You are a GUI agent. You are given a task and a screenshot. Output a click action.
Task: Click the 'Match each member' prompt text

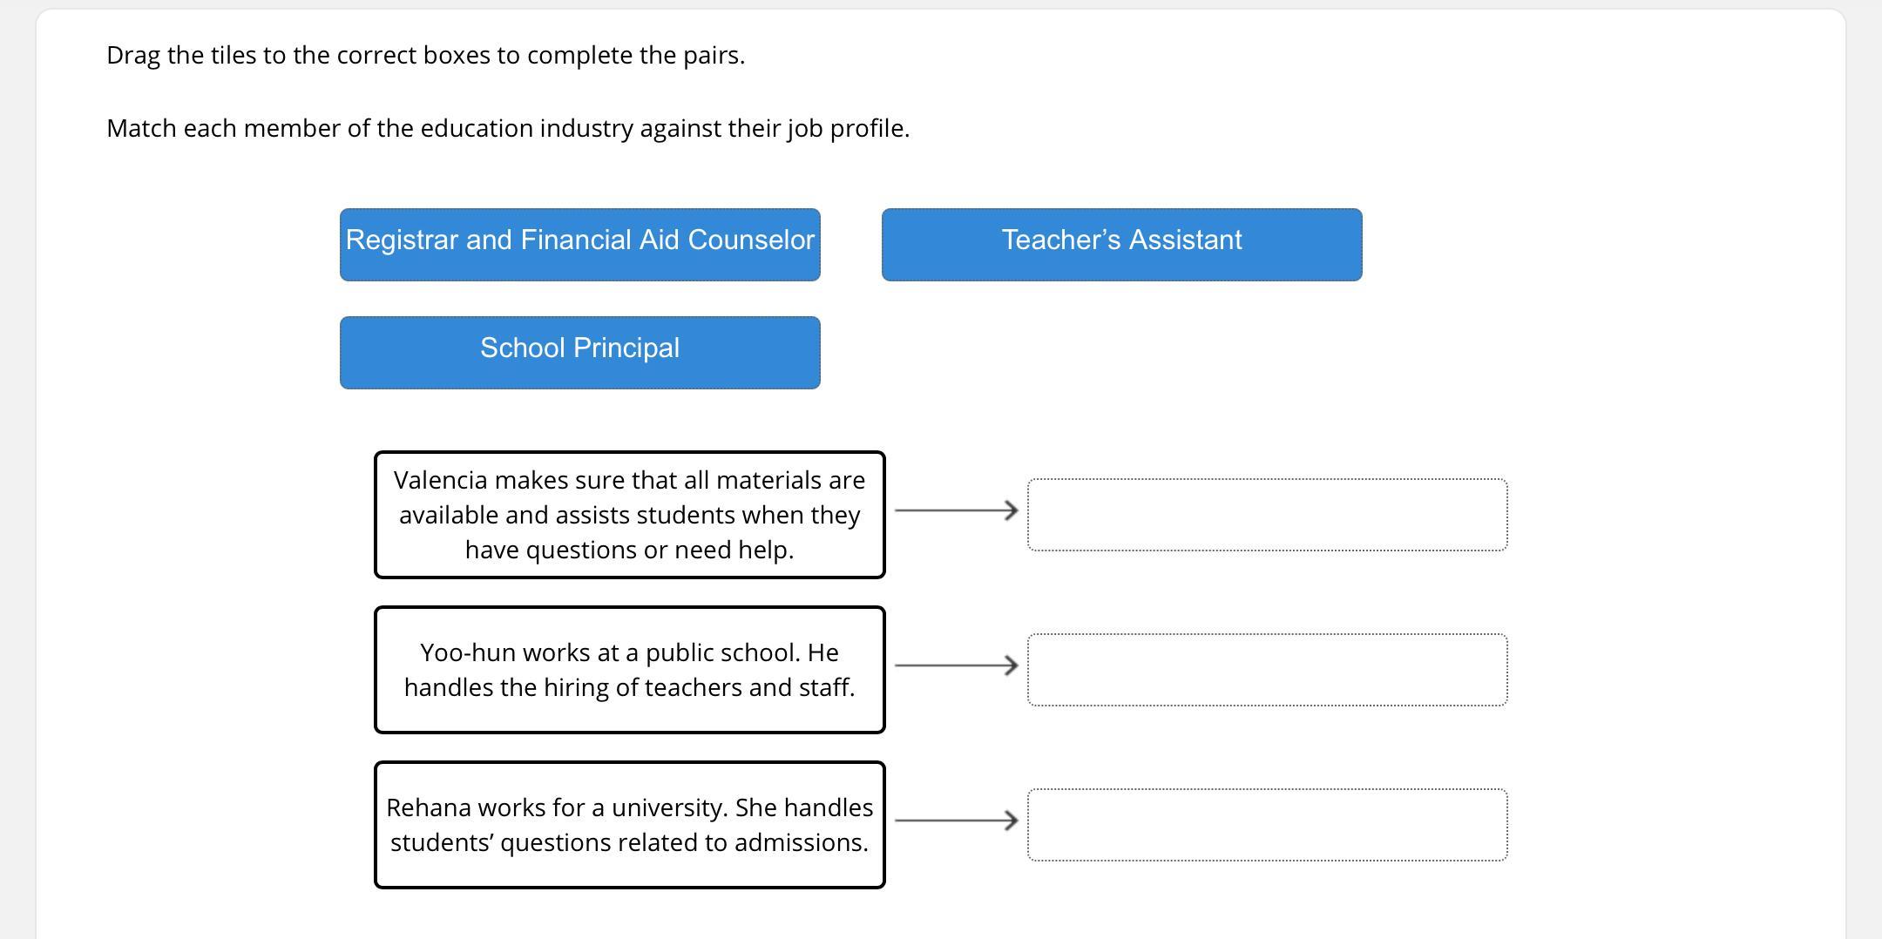pos(507,128)
